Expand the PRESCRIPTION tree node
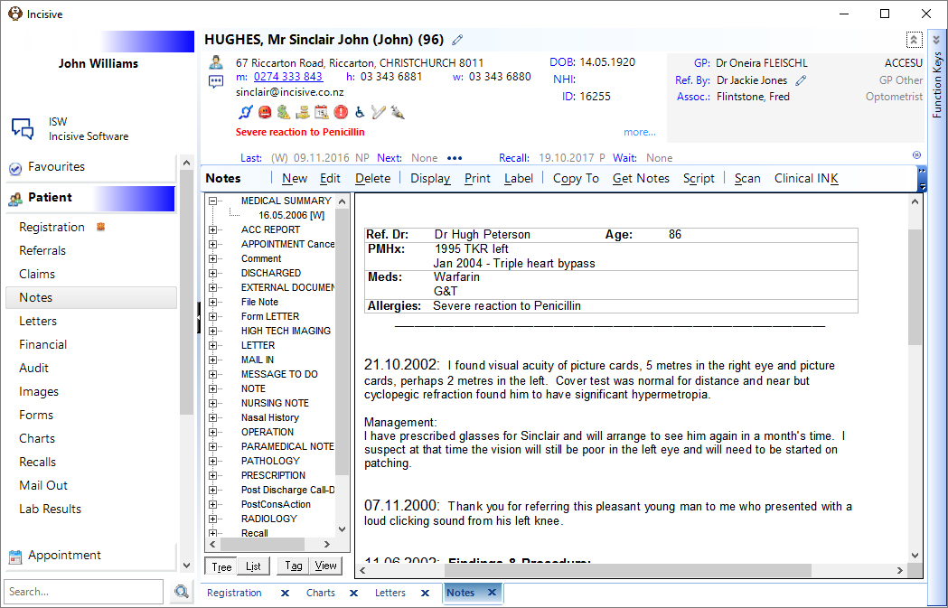This screenshot has height=608, width=948. [x=212, y=475]
